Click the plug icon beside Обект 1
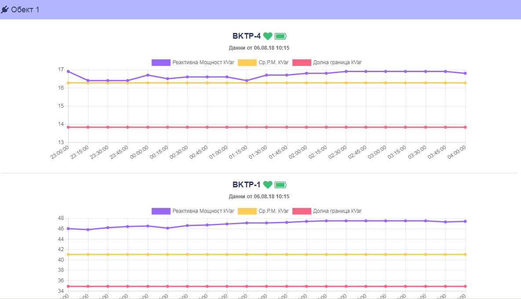 [x=5, y=10]
